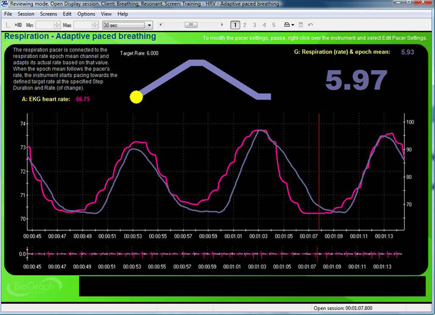Screen dimensions: 435x315
Task: Click the application icon in title bar
Action: tap(5, 4)
